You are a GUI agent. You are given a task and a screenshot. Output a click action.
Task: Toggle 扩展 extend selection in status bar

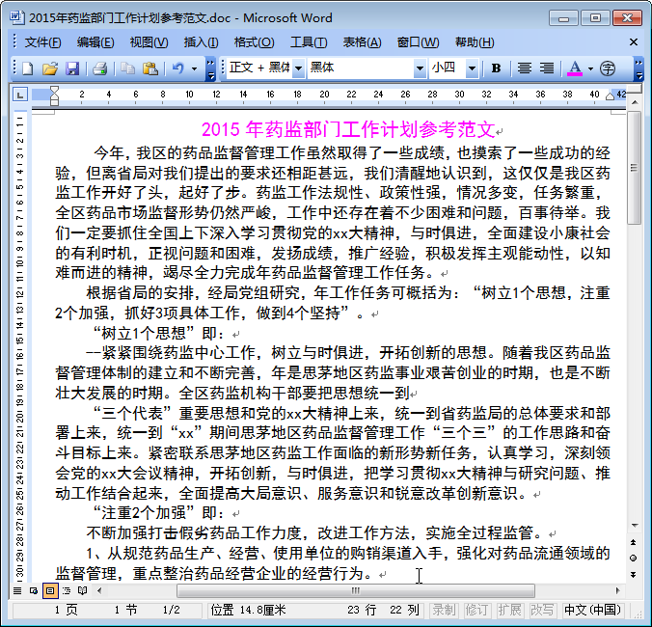(x=509, y=611)
